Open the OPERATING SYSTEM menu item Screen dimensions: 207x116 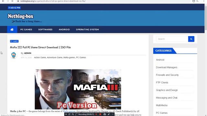click(x=87, y=29)
